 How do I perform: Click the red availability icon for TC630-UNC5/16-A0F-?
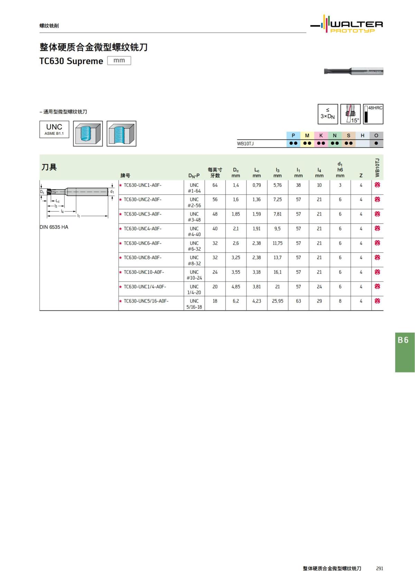pyautogui.click(x=377, y=301)
